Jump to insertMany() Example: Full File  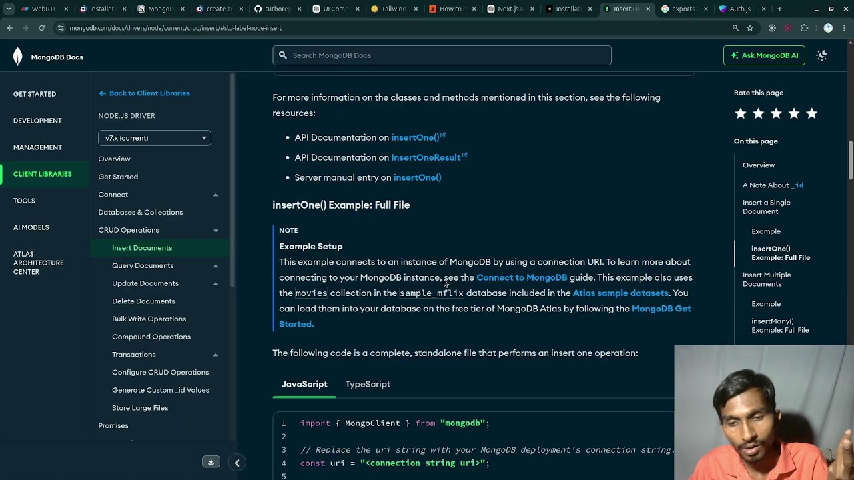point(780,325)
